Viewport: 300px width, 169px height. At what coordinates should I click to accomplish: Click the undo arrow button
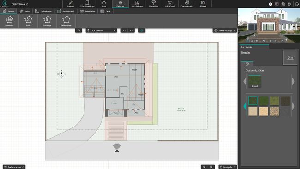pos(124,30)
